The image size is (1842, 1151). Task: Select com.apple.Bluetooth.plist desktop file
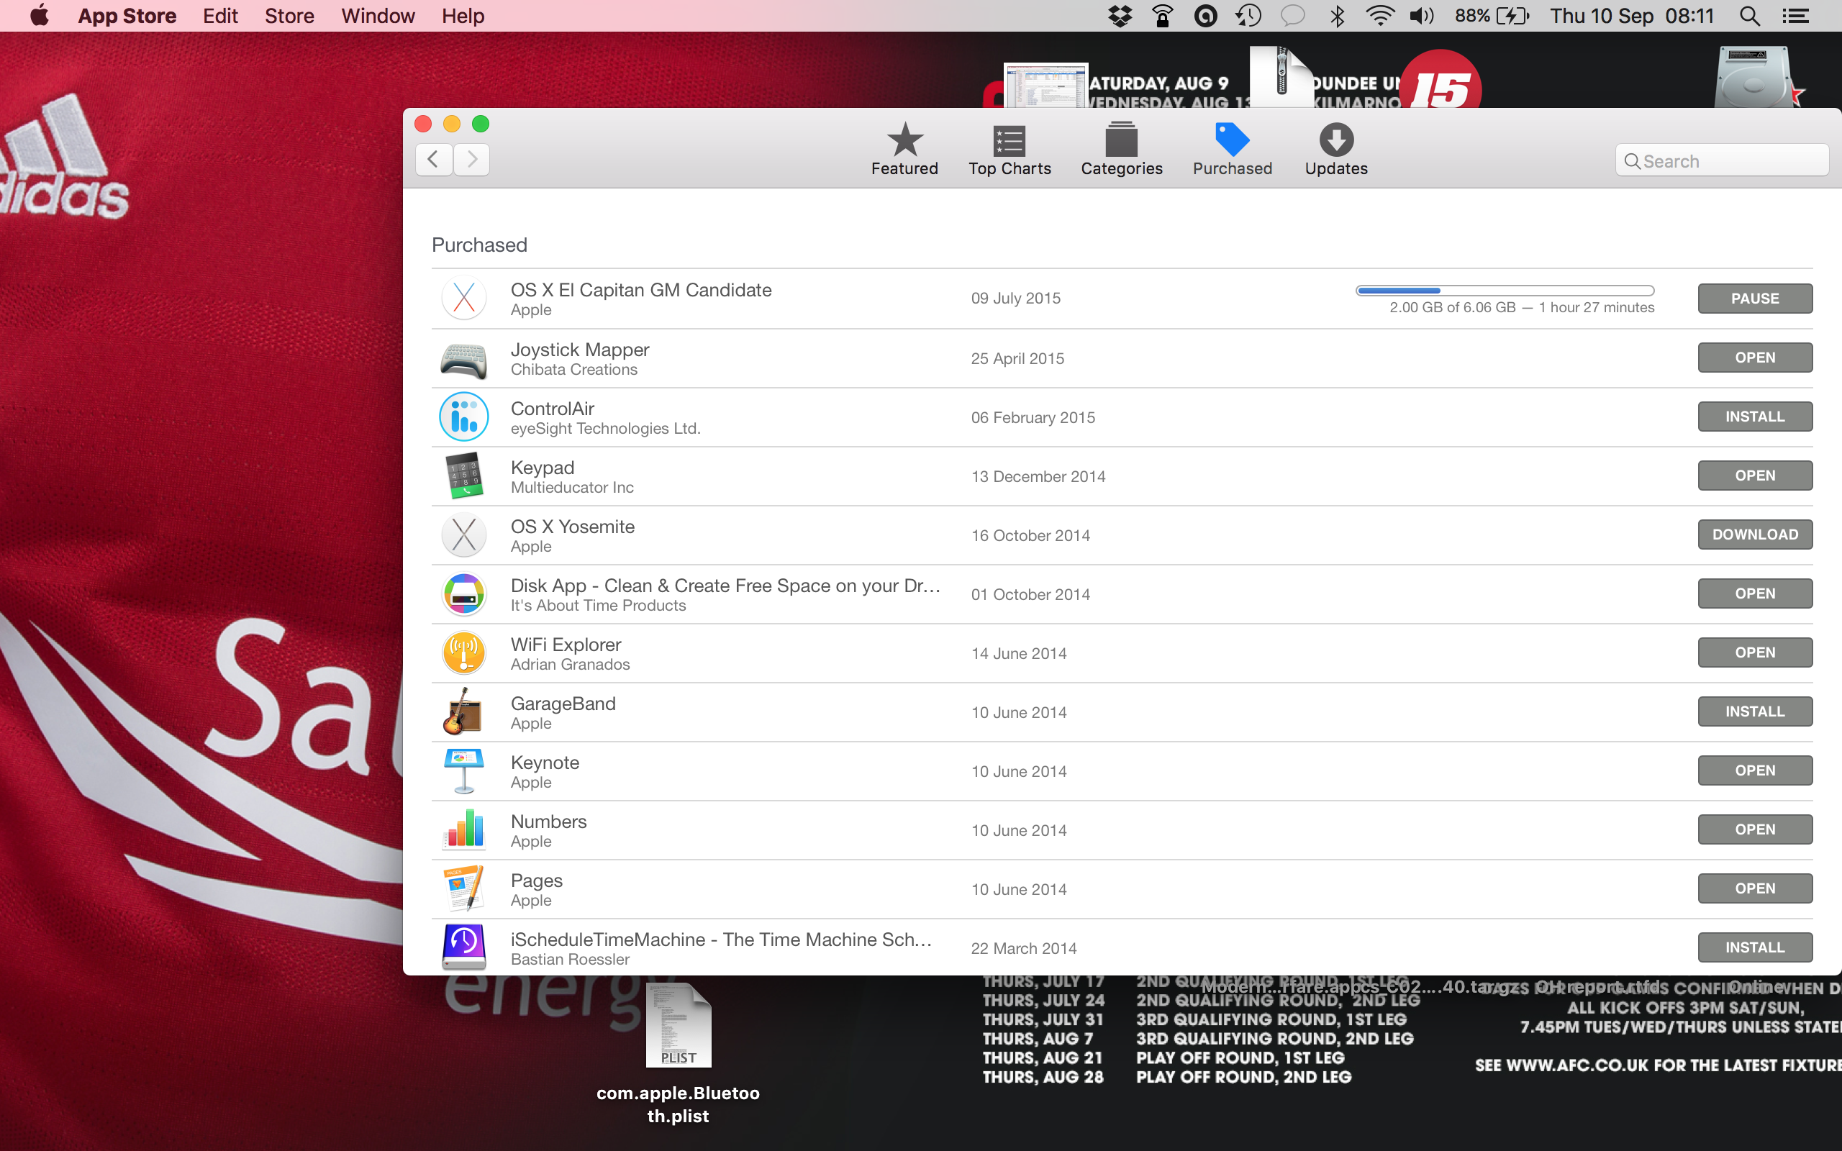point(679,1055)
